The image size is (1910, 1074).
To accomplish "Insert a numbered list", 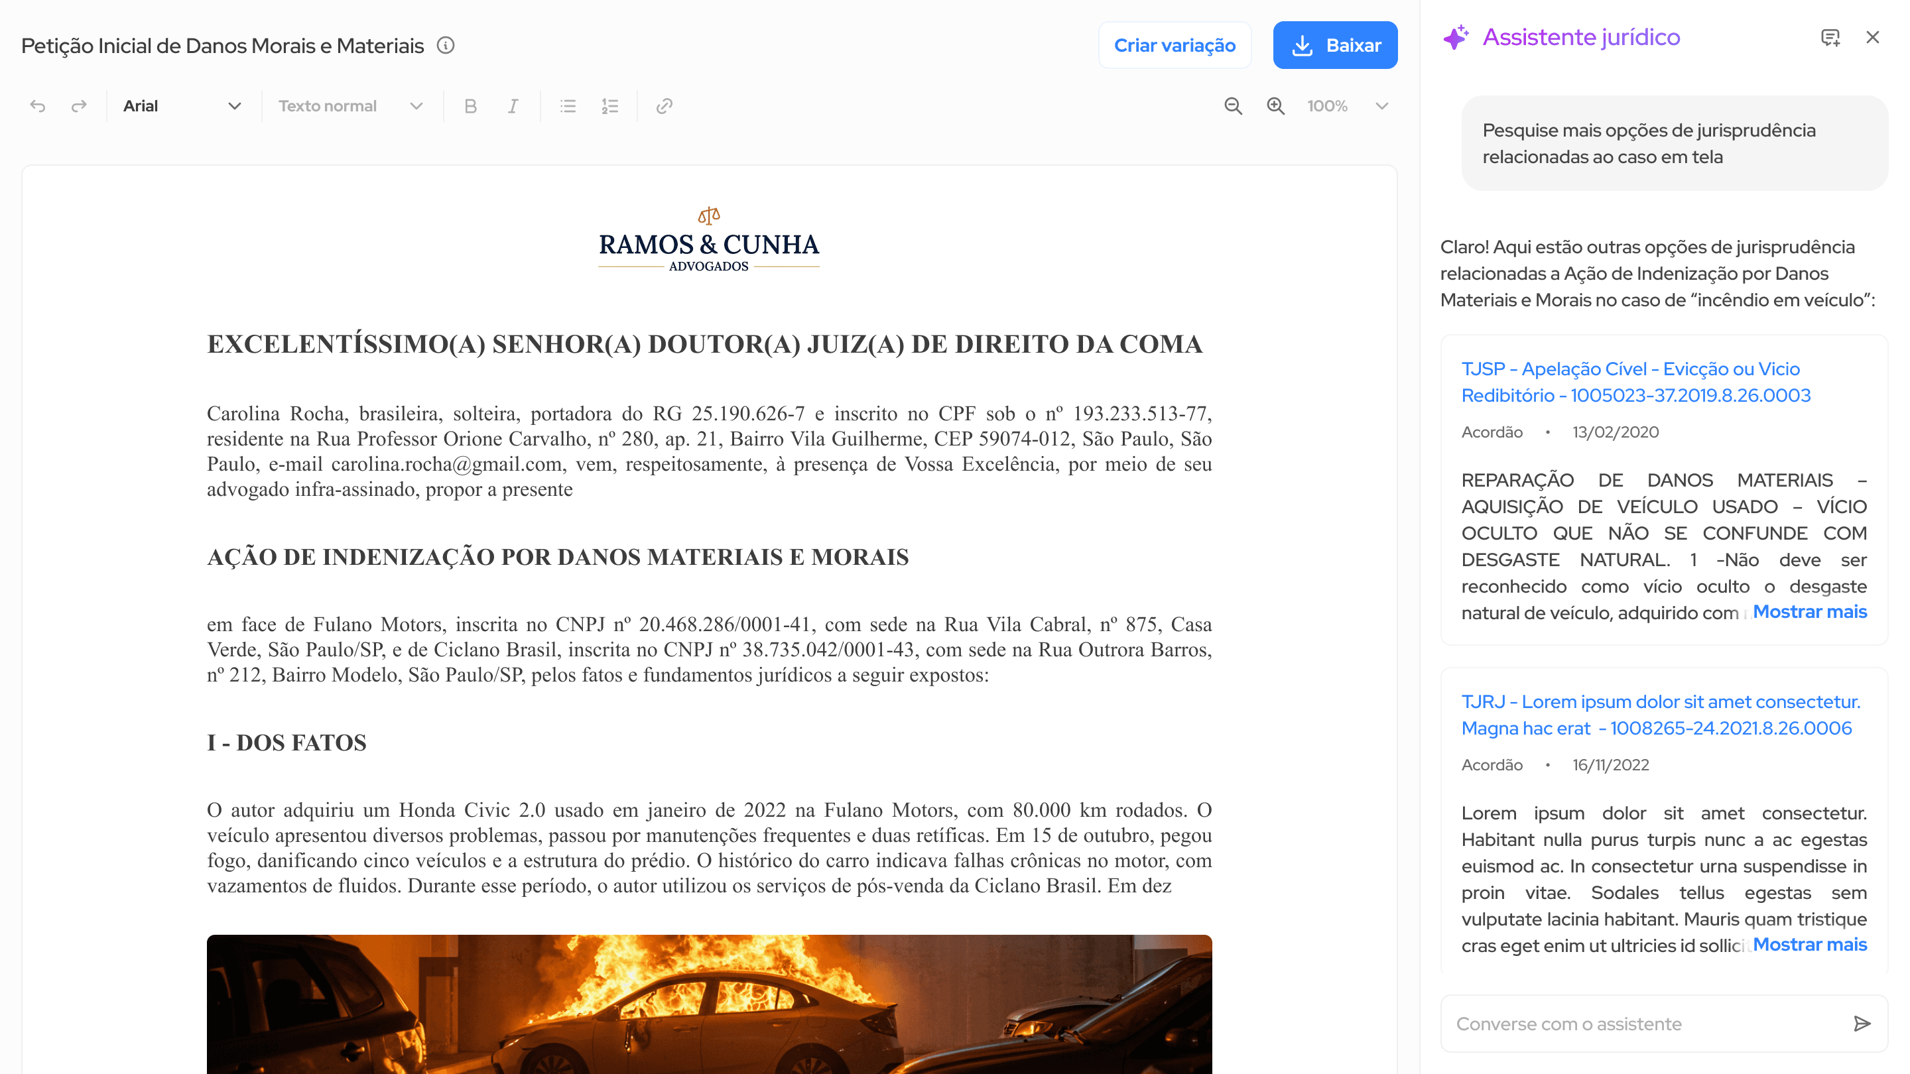I will point(609,106).
